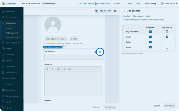Insert a link in About me editor
This screenshot has height=111, width=179.
[x=59, y=69]
